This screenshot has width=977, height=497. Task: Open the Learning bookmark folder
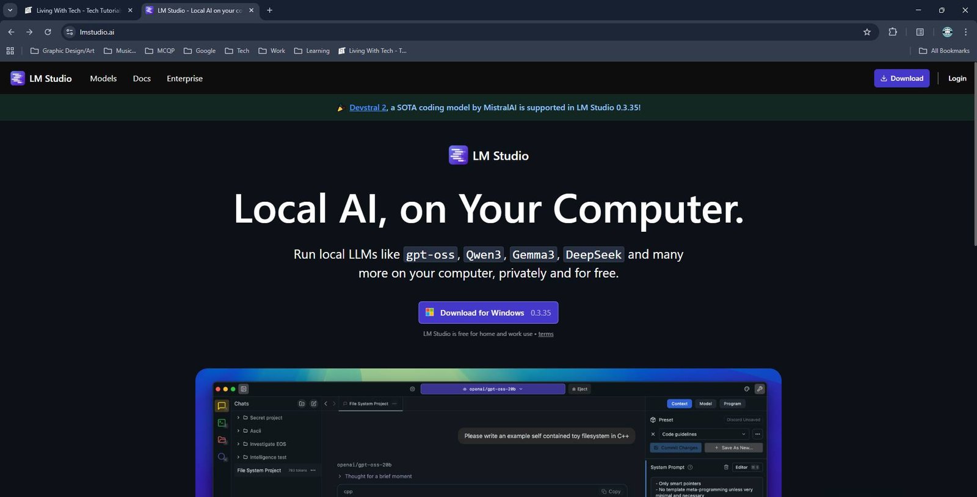click(x=311, y=51)
